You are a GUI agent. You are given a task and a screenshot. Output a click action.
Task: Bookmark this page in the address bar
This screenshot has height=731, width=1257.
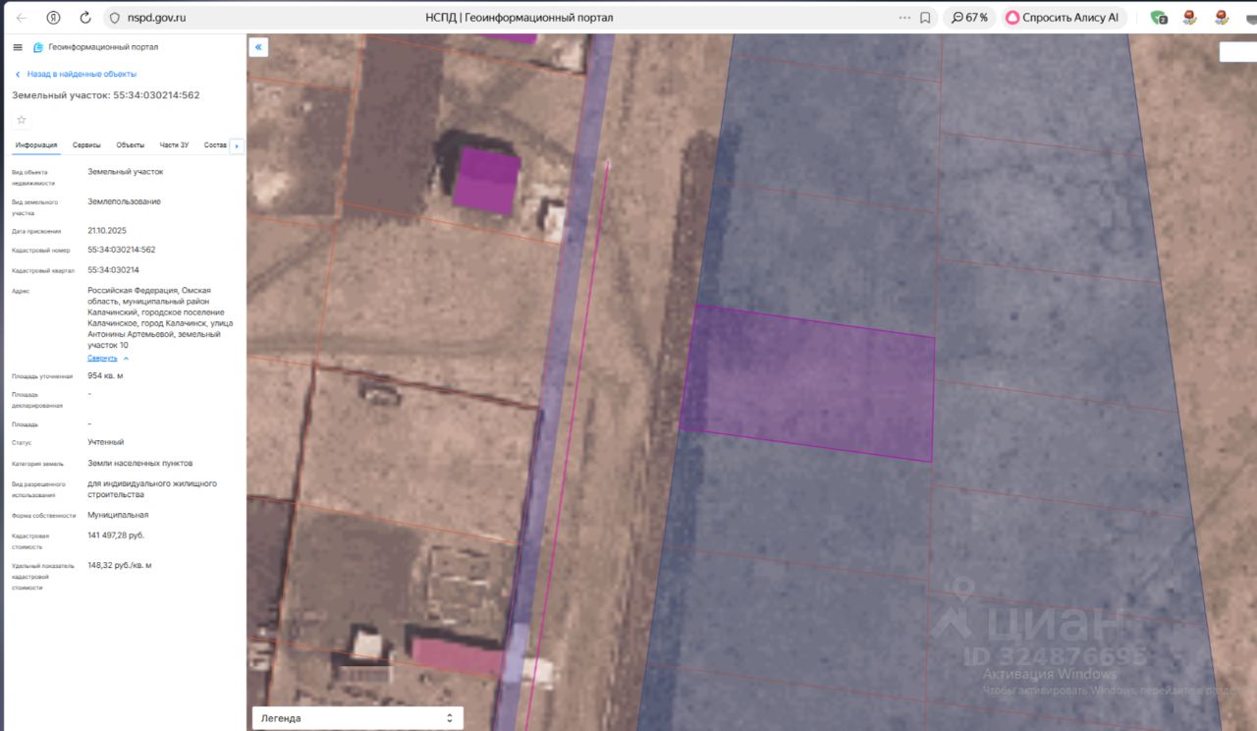[925, 18]
